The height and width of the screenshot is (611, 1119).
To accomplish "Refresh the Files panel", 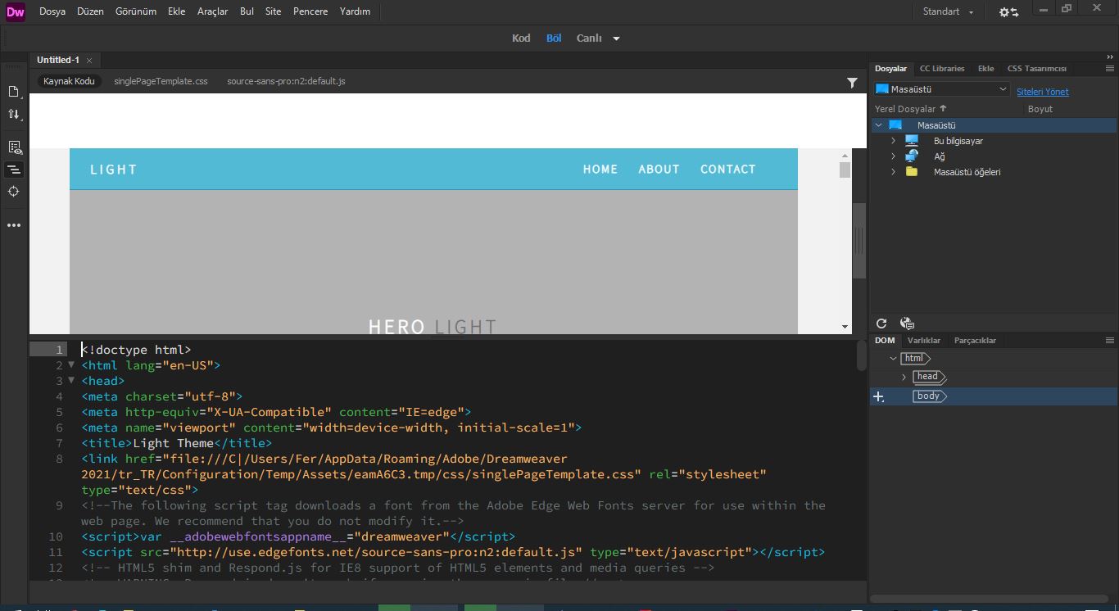I will [x=881, y=324].
